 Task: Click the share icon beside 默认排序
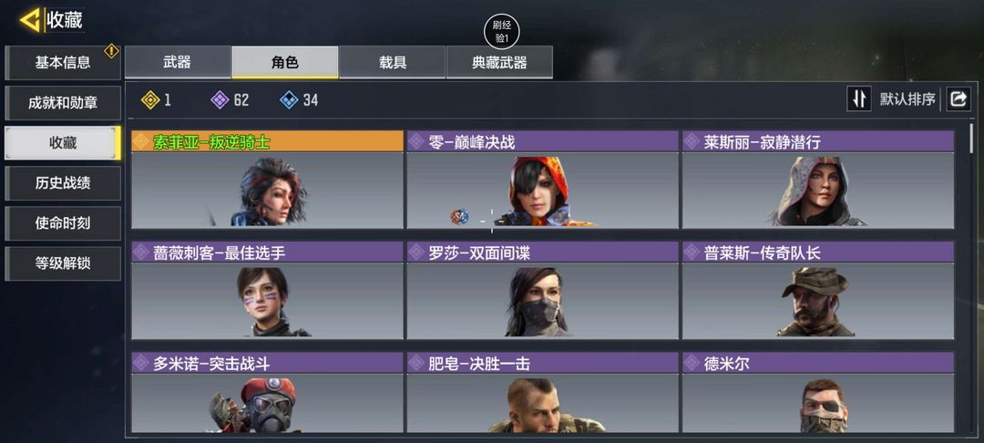[x=958, y=99]
